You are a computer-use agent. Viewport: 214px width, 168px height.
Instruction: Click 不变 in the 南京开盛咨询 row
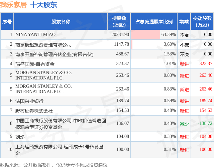[184, 54]
